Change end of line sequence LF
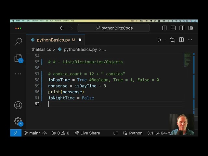The image size is (208, 156). [115, 133]
